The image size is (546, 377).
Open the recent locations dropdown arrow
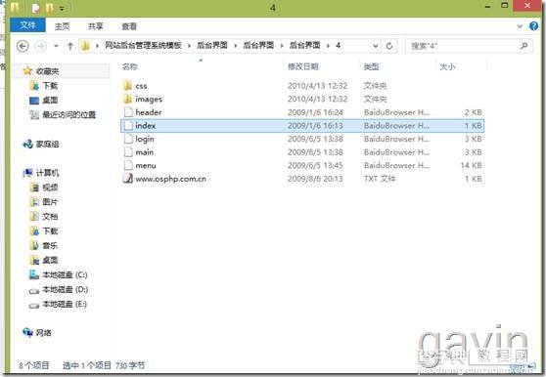[x=56, y=46]
